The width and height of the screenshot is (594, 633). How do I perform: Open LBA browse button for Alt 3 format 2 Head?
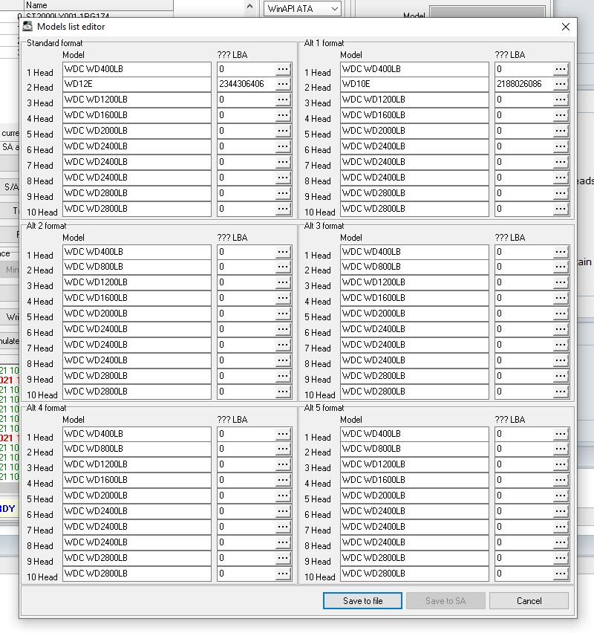pyautogui.click(x=561, y=267)
